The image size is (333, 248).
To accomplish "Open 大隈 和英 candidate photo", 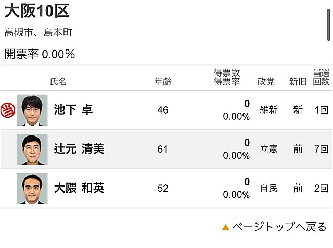I will click(32, 188).
